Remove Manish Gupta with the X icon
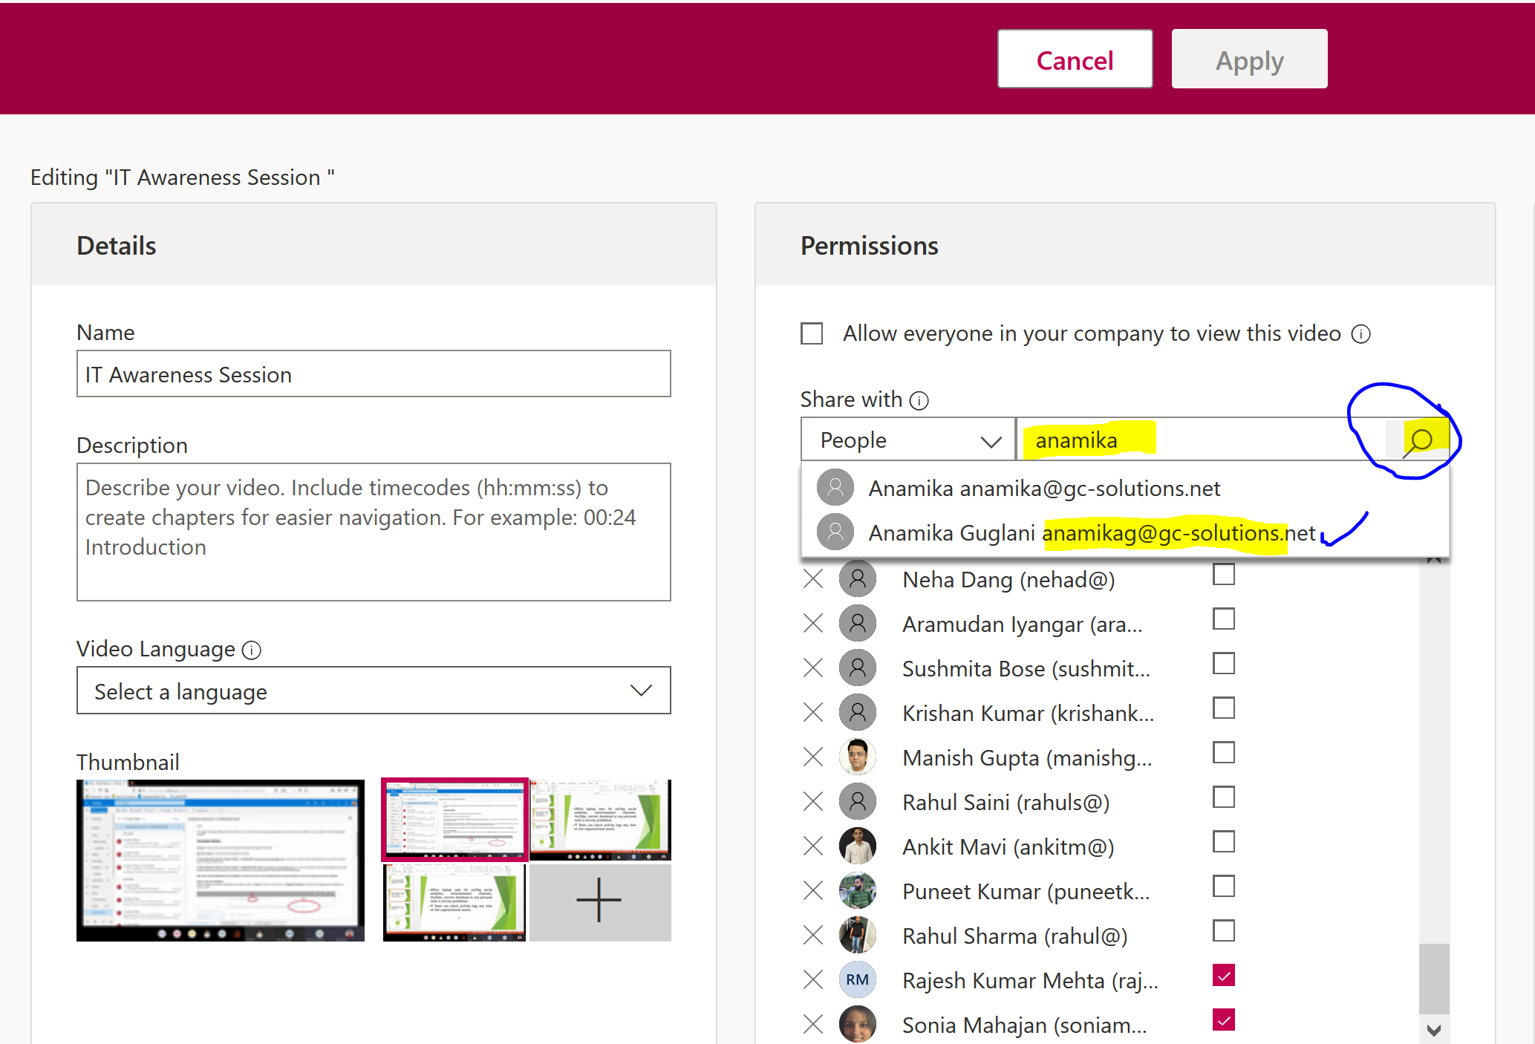This screenshot has width=1535, height=1044. pyautogui.click(x=813, y=757)
